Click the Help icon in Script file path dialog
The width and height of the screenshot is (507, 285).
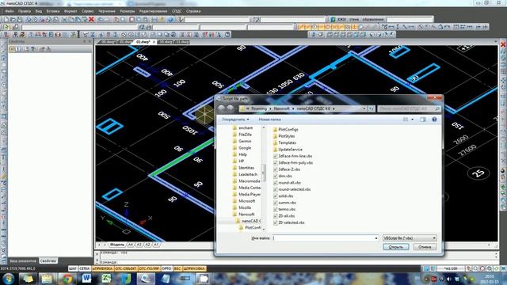point(434,120)
